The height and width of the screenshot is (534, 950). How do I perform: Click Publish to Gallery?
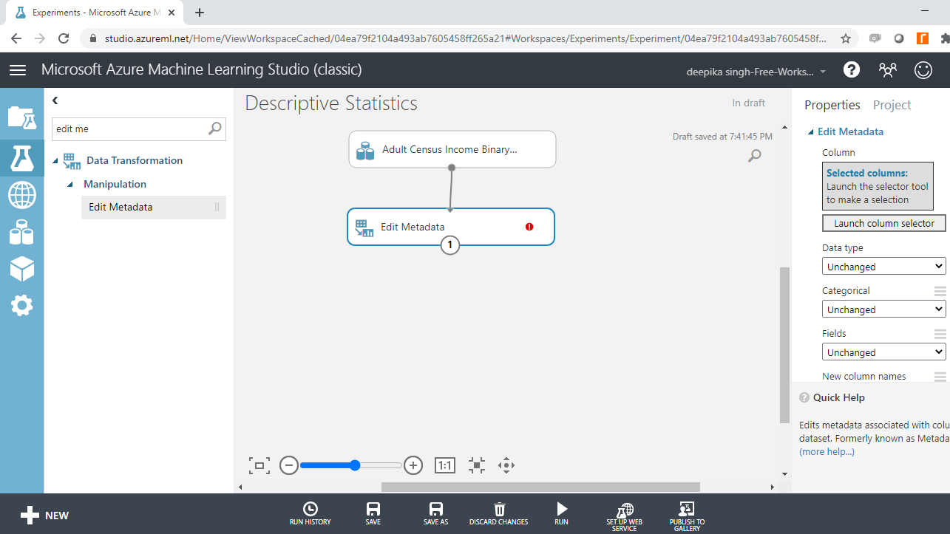click(687, 517)
